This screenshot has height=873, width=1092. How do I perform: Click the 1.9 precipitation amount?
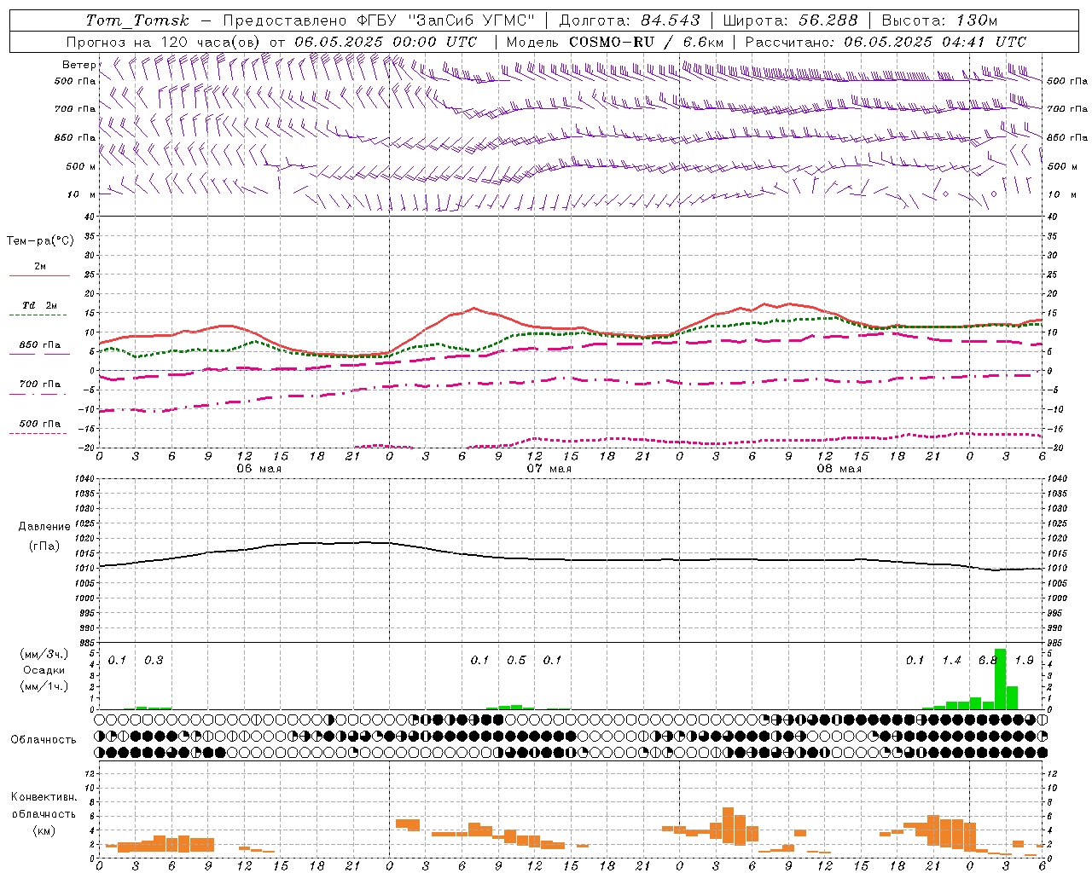click(x=1024, y=661)
